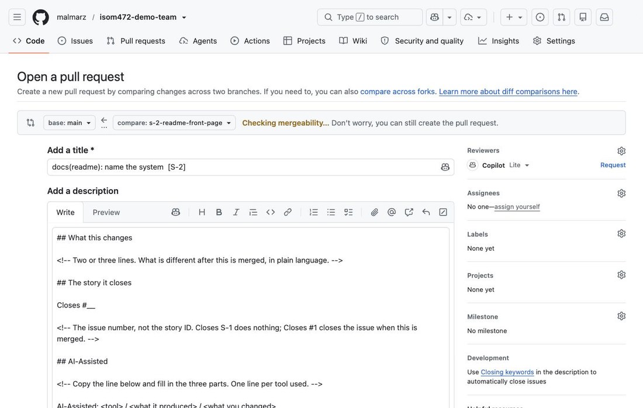The image size is (643, 408).
Task: Open repository Settings tab
Action: [x=554, y=41]
